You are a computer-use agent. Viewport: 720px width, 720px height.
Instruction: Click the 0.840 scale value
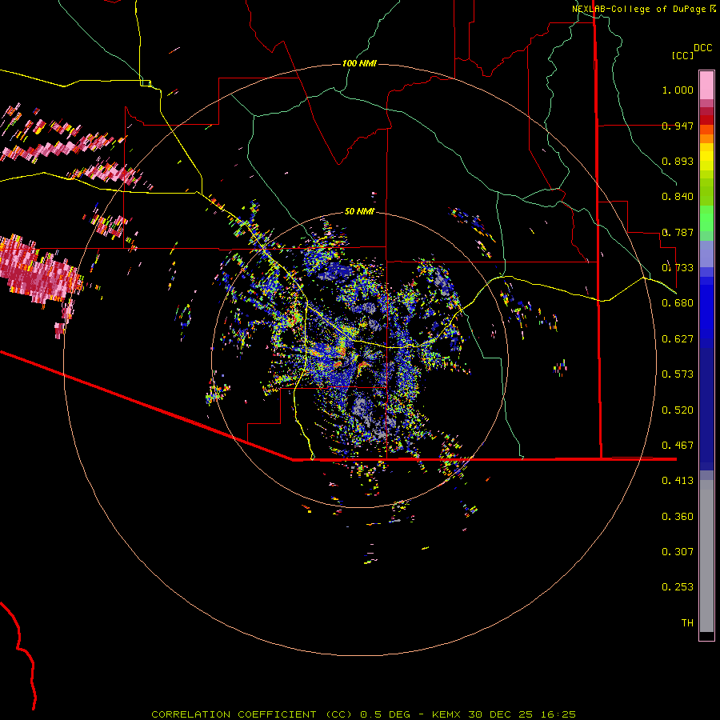(x=678, y=197)
